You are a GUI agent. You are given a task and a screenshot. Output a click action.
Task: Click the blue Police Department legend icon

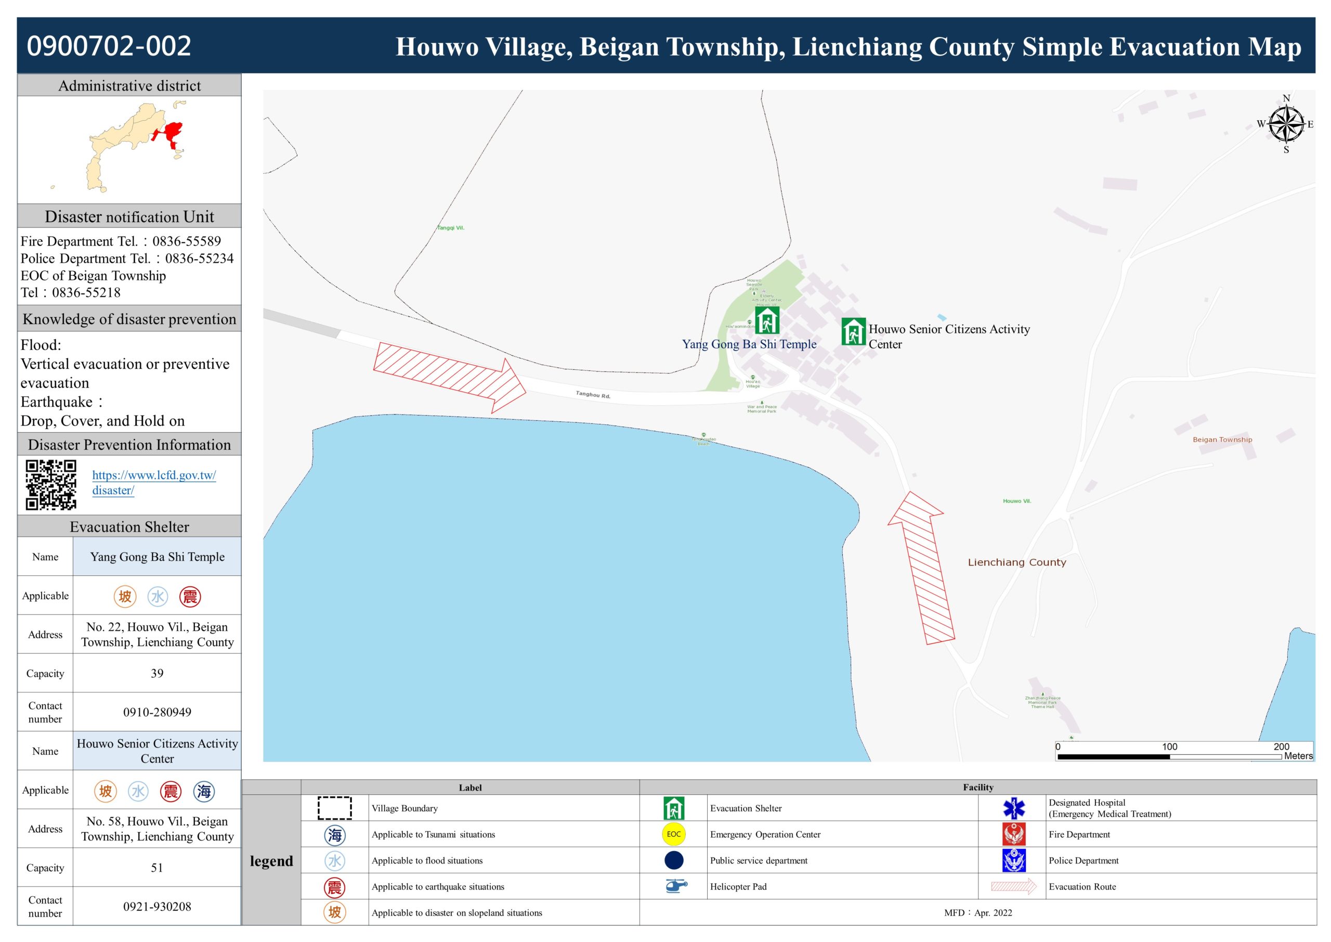tap(1013, 860)
